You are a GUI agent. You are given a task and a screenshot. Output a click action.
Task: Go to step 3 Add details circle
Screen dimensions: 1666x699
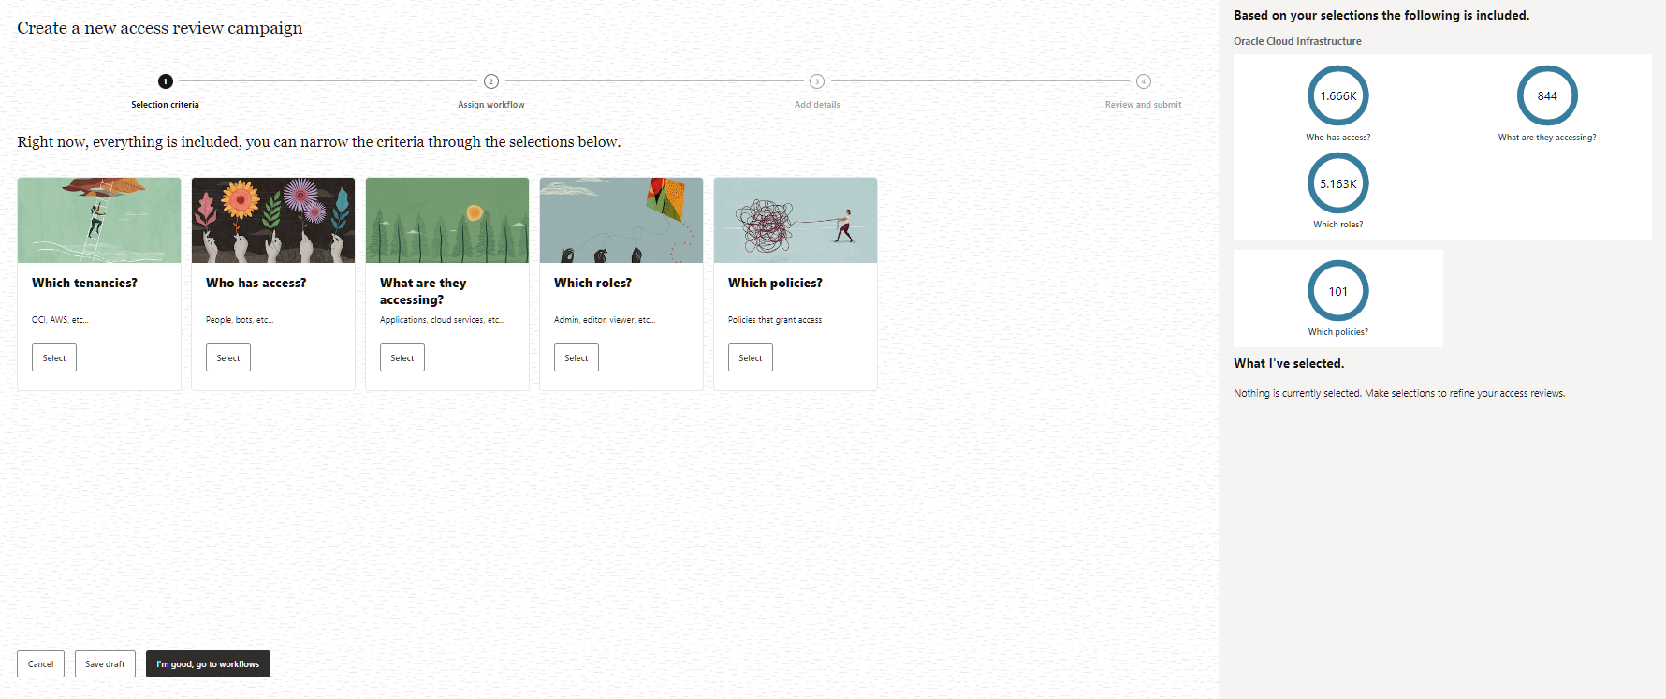[x=817, y=81]
